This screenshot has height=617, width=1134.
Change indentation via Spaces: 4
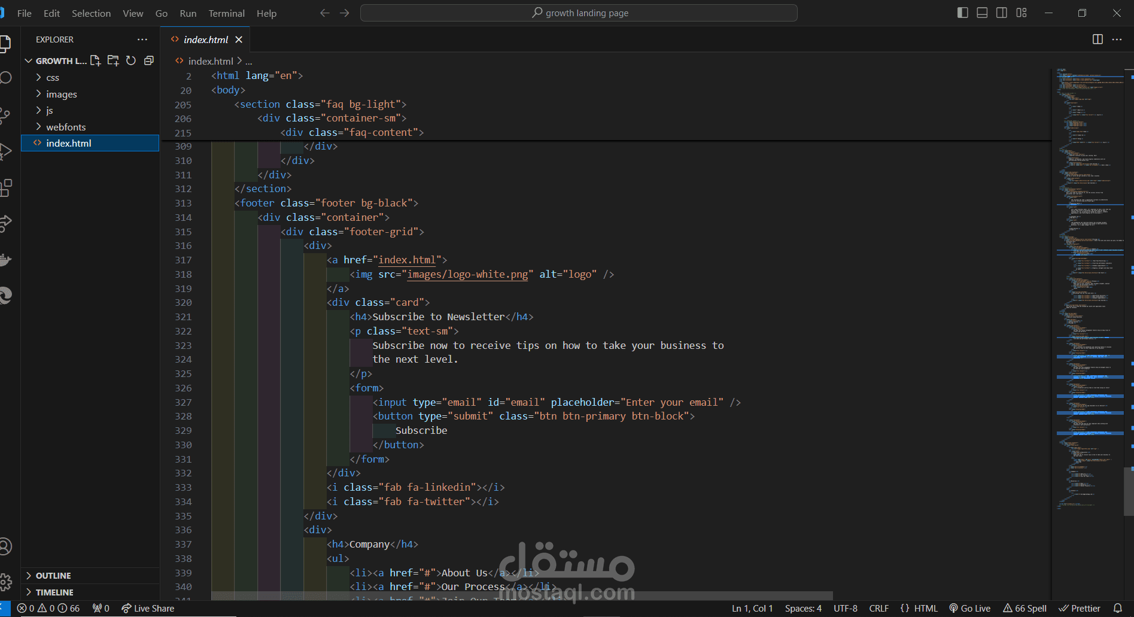click(x=803, y=609)
